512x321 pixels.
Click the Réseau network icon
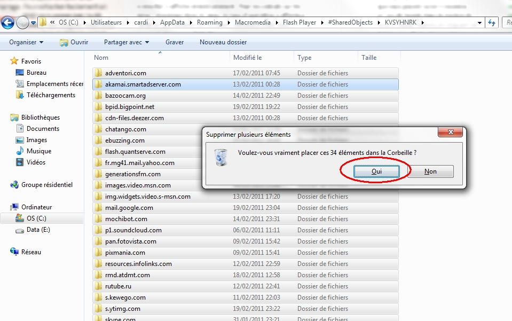click(14, 252)
